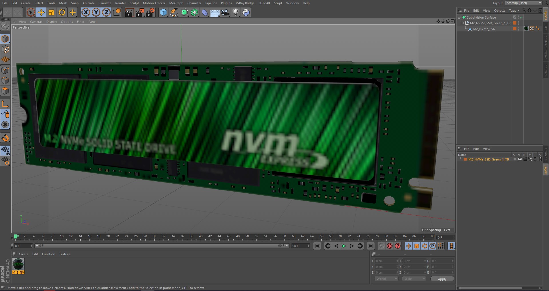This screenshot has height=291, width=549.
Task: Open viewport Display menu
Action: pyautogui.click(x=51, y=22)
